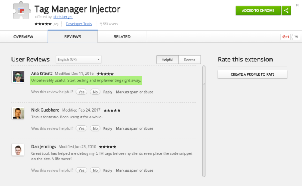302x186 pixels.
Task: Click No on Ana Kravitz's review
Action: click(x=95, y=92)
